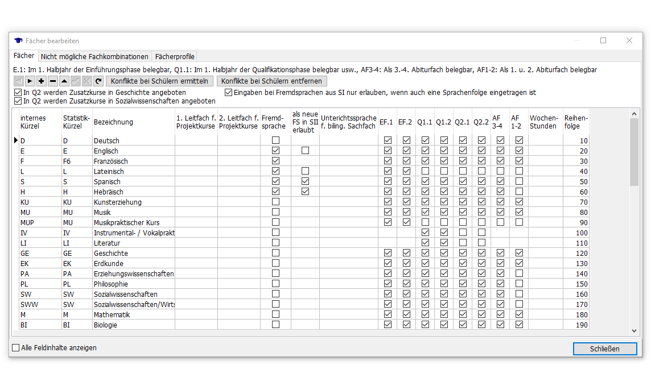
Task: Toggle Q2.2 checkbox for Instrumental- / Vokalprakt row
Action: point(481,233)
